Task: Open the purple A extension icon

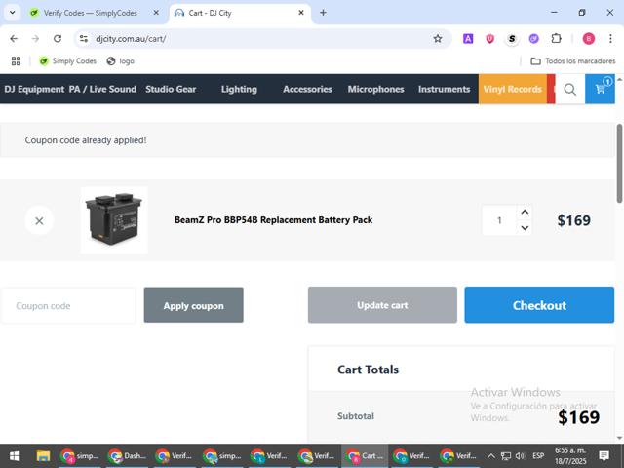Action: [x=468, y=39]
